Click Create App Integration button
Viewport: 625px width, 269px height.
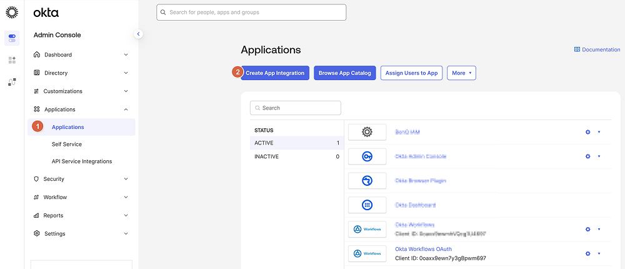tap(275, 73)
